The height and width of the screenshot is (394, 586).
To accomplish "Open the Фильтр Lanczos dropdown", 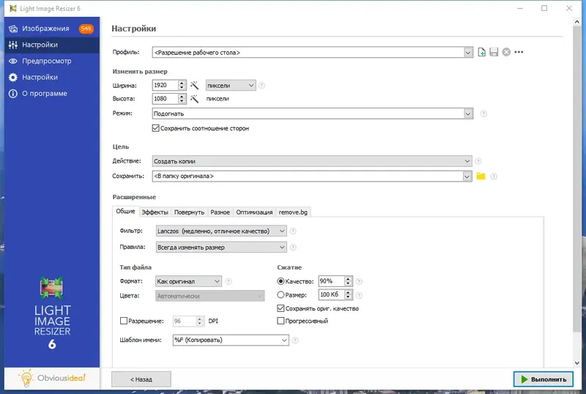I will (221, 231).
